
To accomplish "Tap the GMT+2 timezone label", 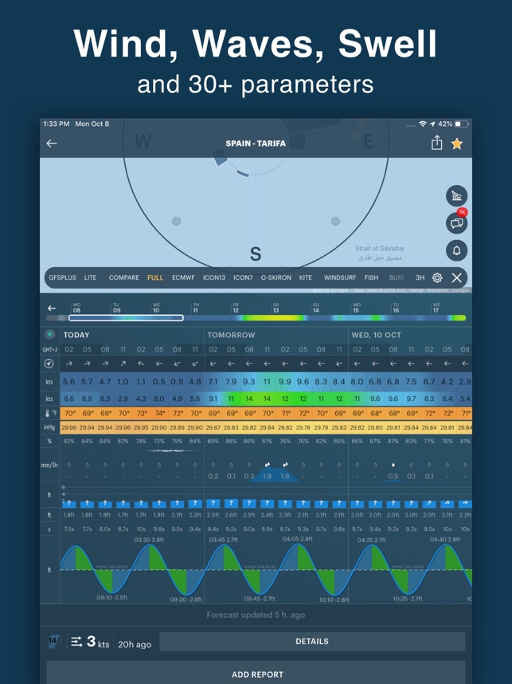I will pyautogui.click(x=49, y=350).
